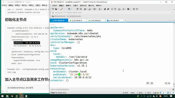Open the Windows notification center icon
The width and height of the screenshot is (175, 98).
171,96
